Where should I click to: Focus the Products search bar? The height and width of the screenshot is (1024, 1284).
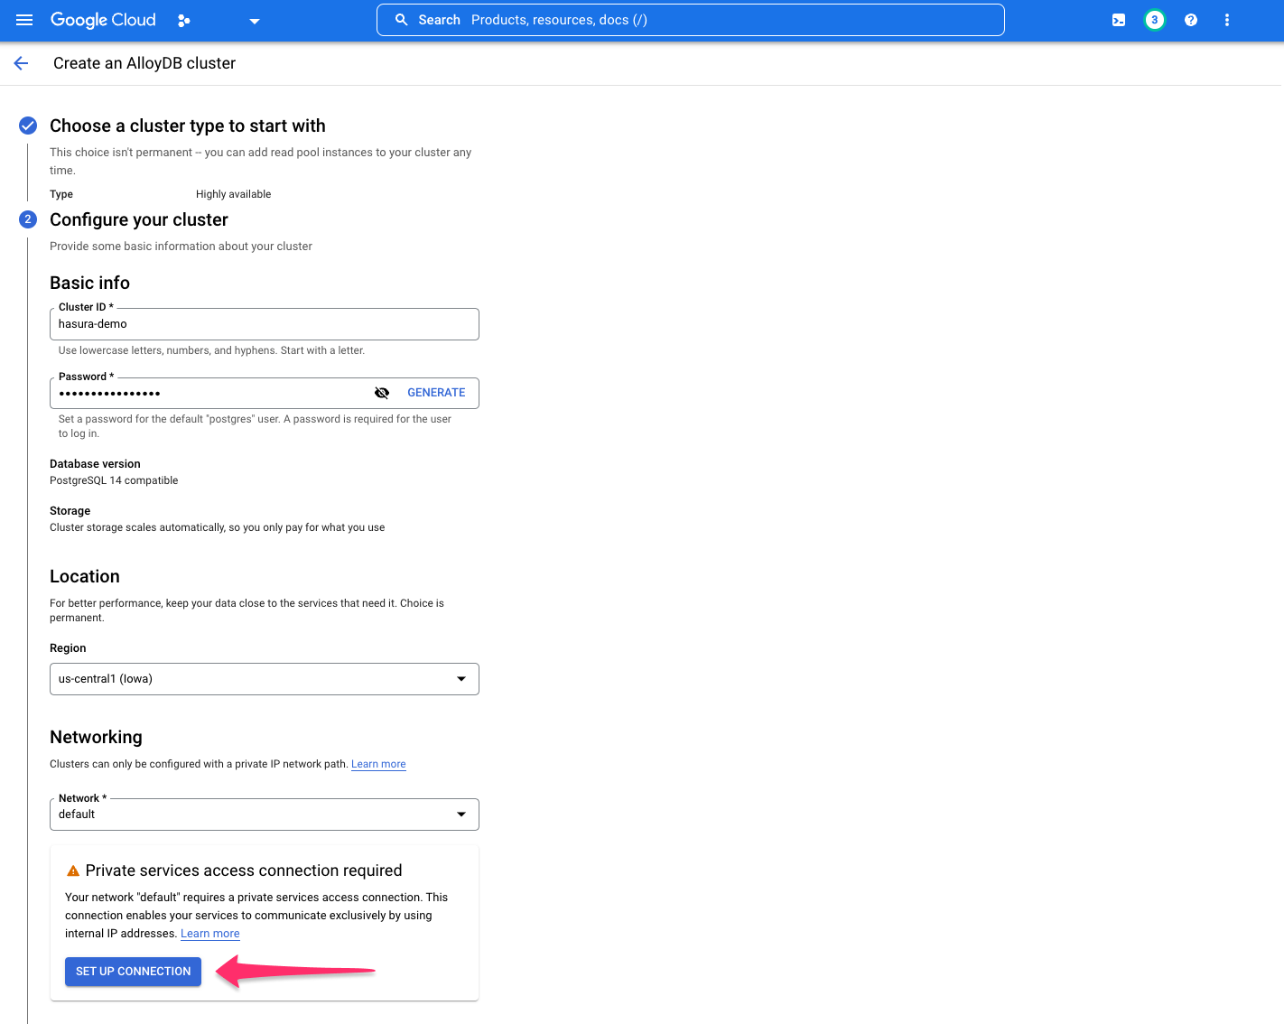(690, 19)
